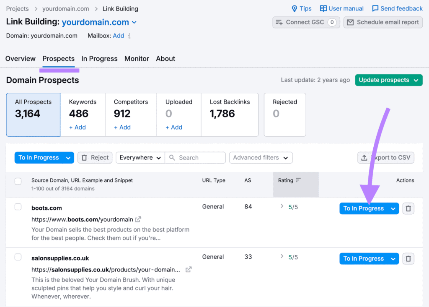Toggle the select-all header checkbox
This screenshot has height=307, width=429.
click(18, 181)
